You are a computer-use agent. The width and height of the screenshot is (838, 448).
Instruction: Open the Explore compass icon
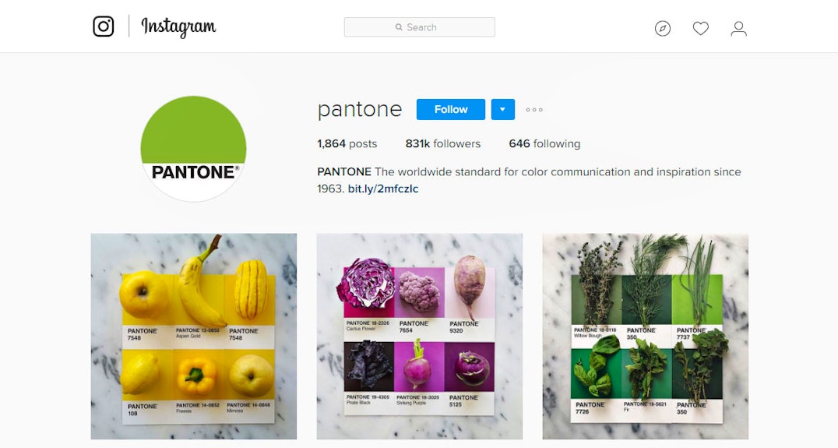(x=663, y=28)
